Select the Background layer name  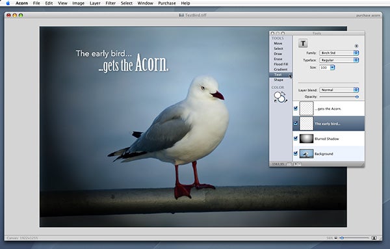(324, 154)
